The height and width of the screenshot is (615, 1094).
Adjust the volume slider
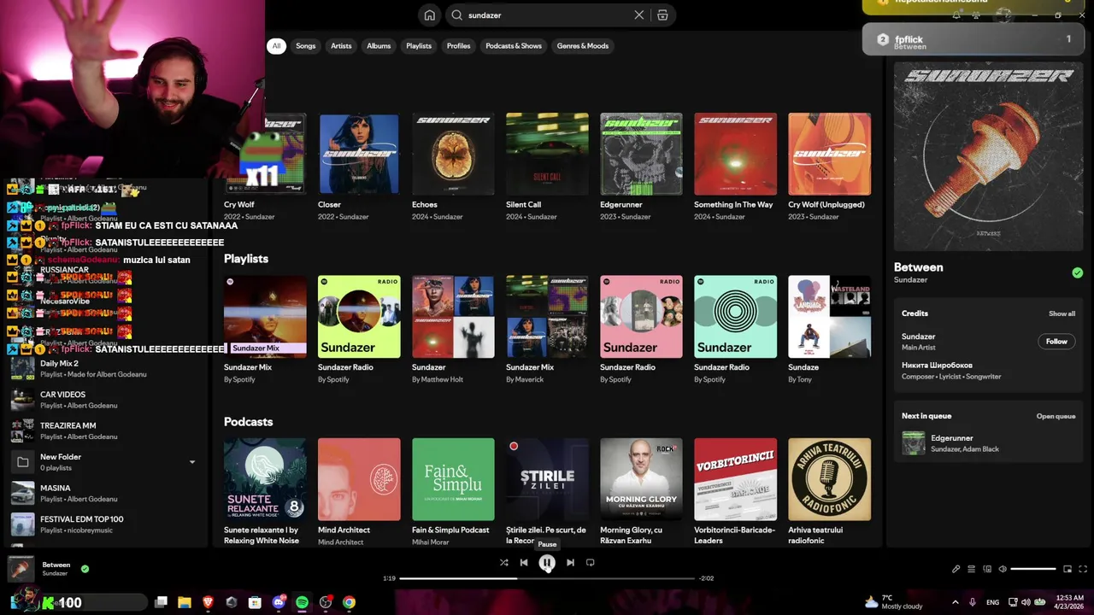(x=1033, y=569)
